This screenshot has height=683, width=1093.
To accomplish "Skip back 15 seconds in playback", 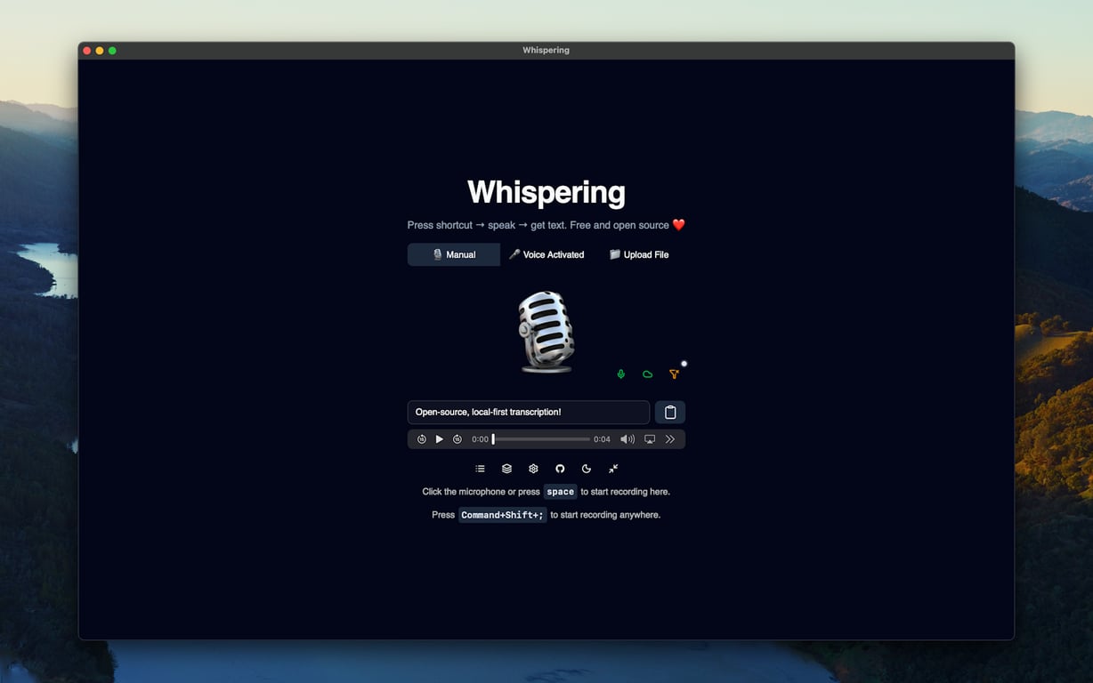I will [x=422, y=438].
